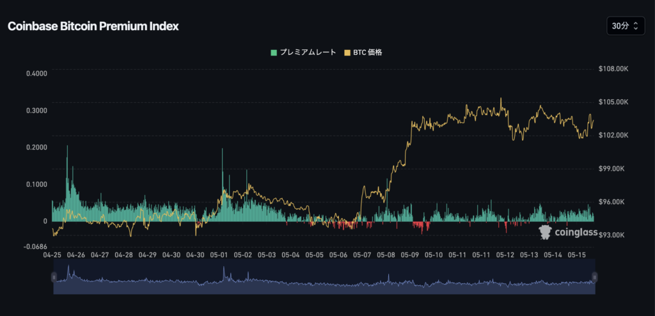Click the $102.00K right axis value
This screenshot has height=316, width=655.
pos(613,136)
